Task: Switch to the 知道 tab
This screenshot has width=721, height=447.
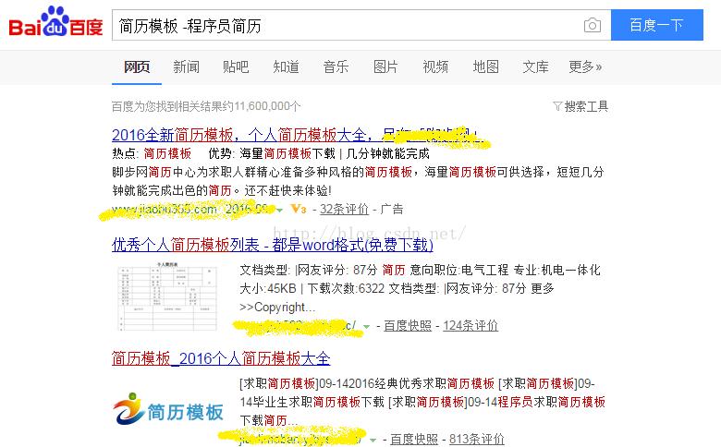Action: click(x=286, y=67)
